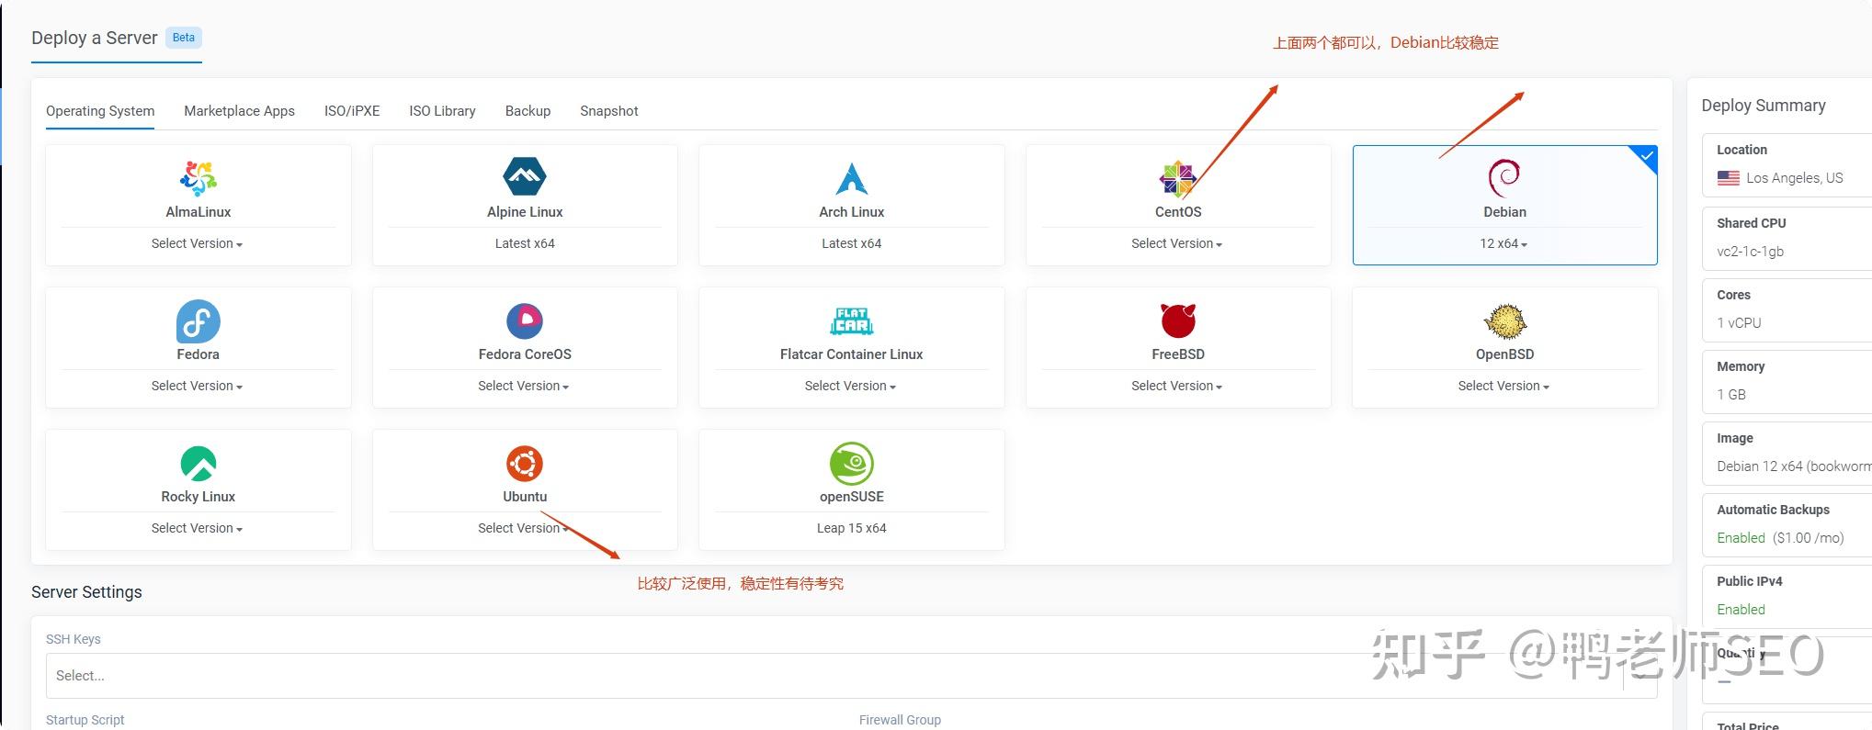This screenshot has height=730, width=1872.
Task: Open Rocky Linux Select Version dropdown
Action: (x=197, y=528)
